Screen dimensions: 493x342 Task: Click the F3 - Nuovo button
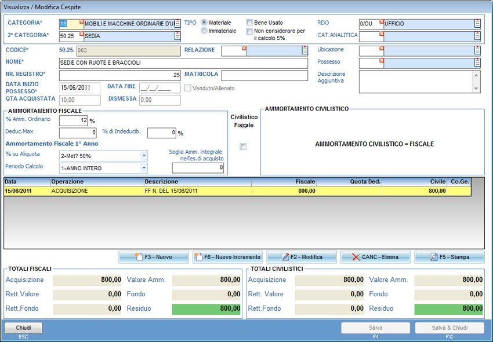(154, 257)
